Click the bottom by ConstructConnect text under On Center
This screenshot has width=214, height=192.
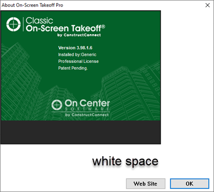87,115
